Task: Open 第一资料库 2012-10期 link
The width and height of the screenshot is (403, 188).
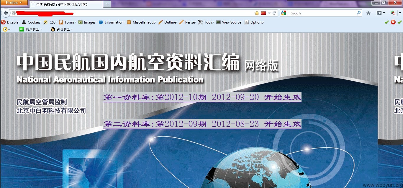Action: [x=202, y=97]
